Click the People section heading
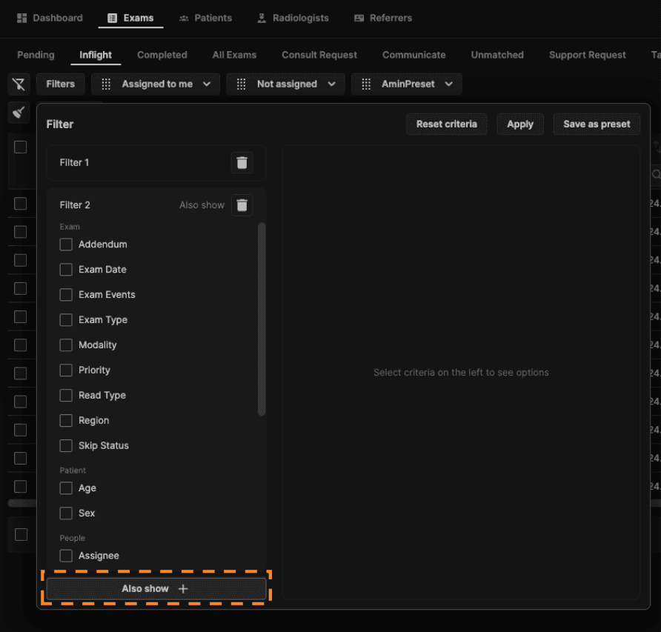The width and height of the screenshot is (661, 632). (x=72, y=538)
